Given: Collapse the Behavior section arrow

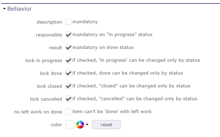Looking at the screenshot, I should (5, 9).
